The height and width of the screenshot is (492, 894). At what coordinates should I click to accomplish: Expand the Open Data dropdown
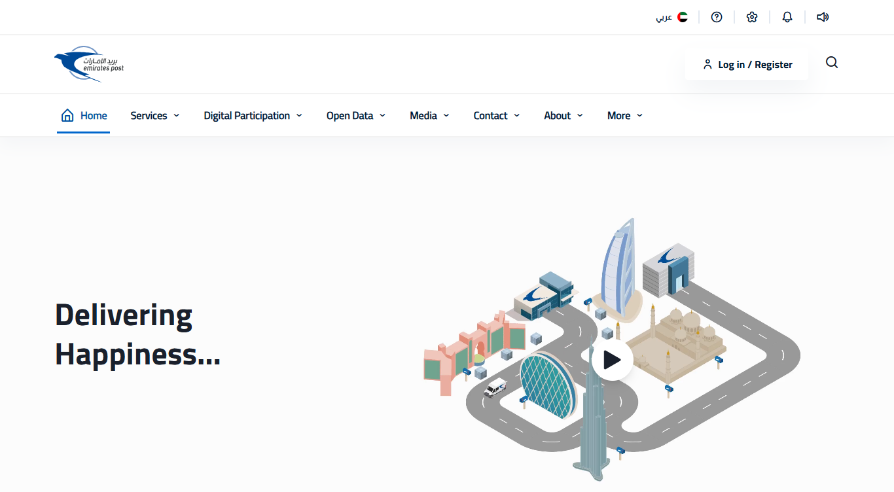(356, 116)
